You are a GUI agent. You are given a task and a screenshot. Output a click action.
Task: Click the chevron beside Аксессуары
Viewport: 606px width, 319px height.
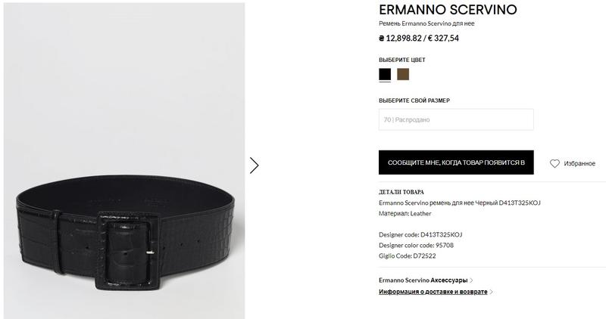pos(471,280)
